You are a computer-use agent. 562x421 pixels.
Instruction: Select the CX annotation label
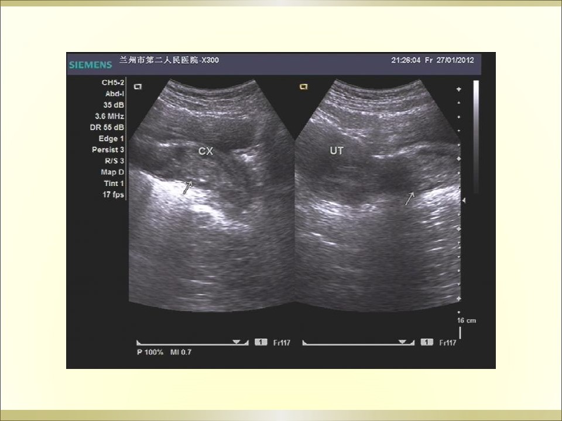click(x=205, y=151)
